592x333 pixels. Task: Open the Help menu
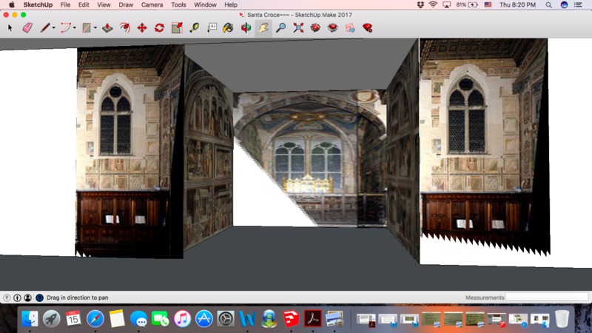pyautogui.click(x=231, y=5)
